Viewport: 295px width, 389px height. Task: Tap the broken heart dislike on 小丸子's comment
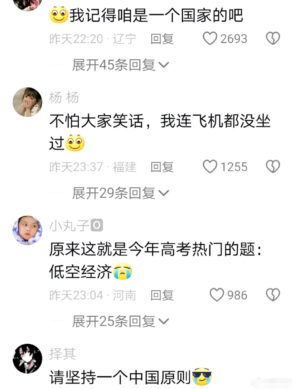pos(273,295)
